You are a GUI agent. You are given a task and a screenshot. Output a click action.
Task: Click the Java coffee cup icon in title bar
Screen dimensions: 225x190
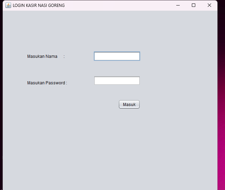click(8, 5)
